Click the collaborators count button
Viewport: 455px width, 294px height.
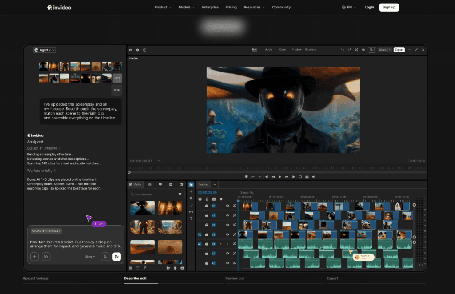[x=372, y=50]
